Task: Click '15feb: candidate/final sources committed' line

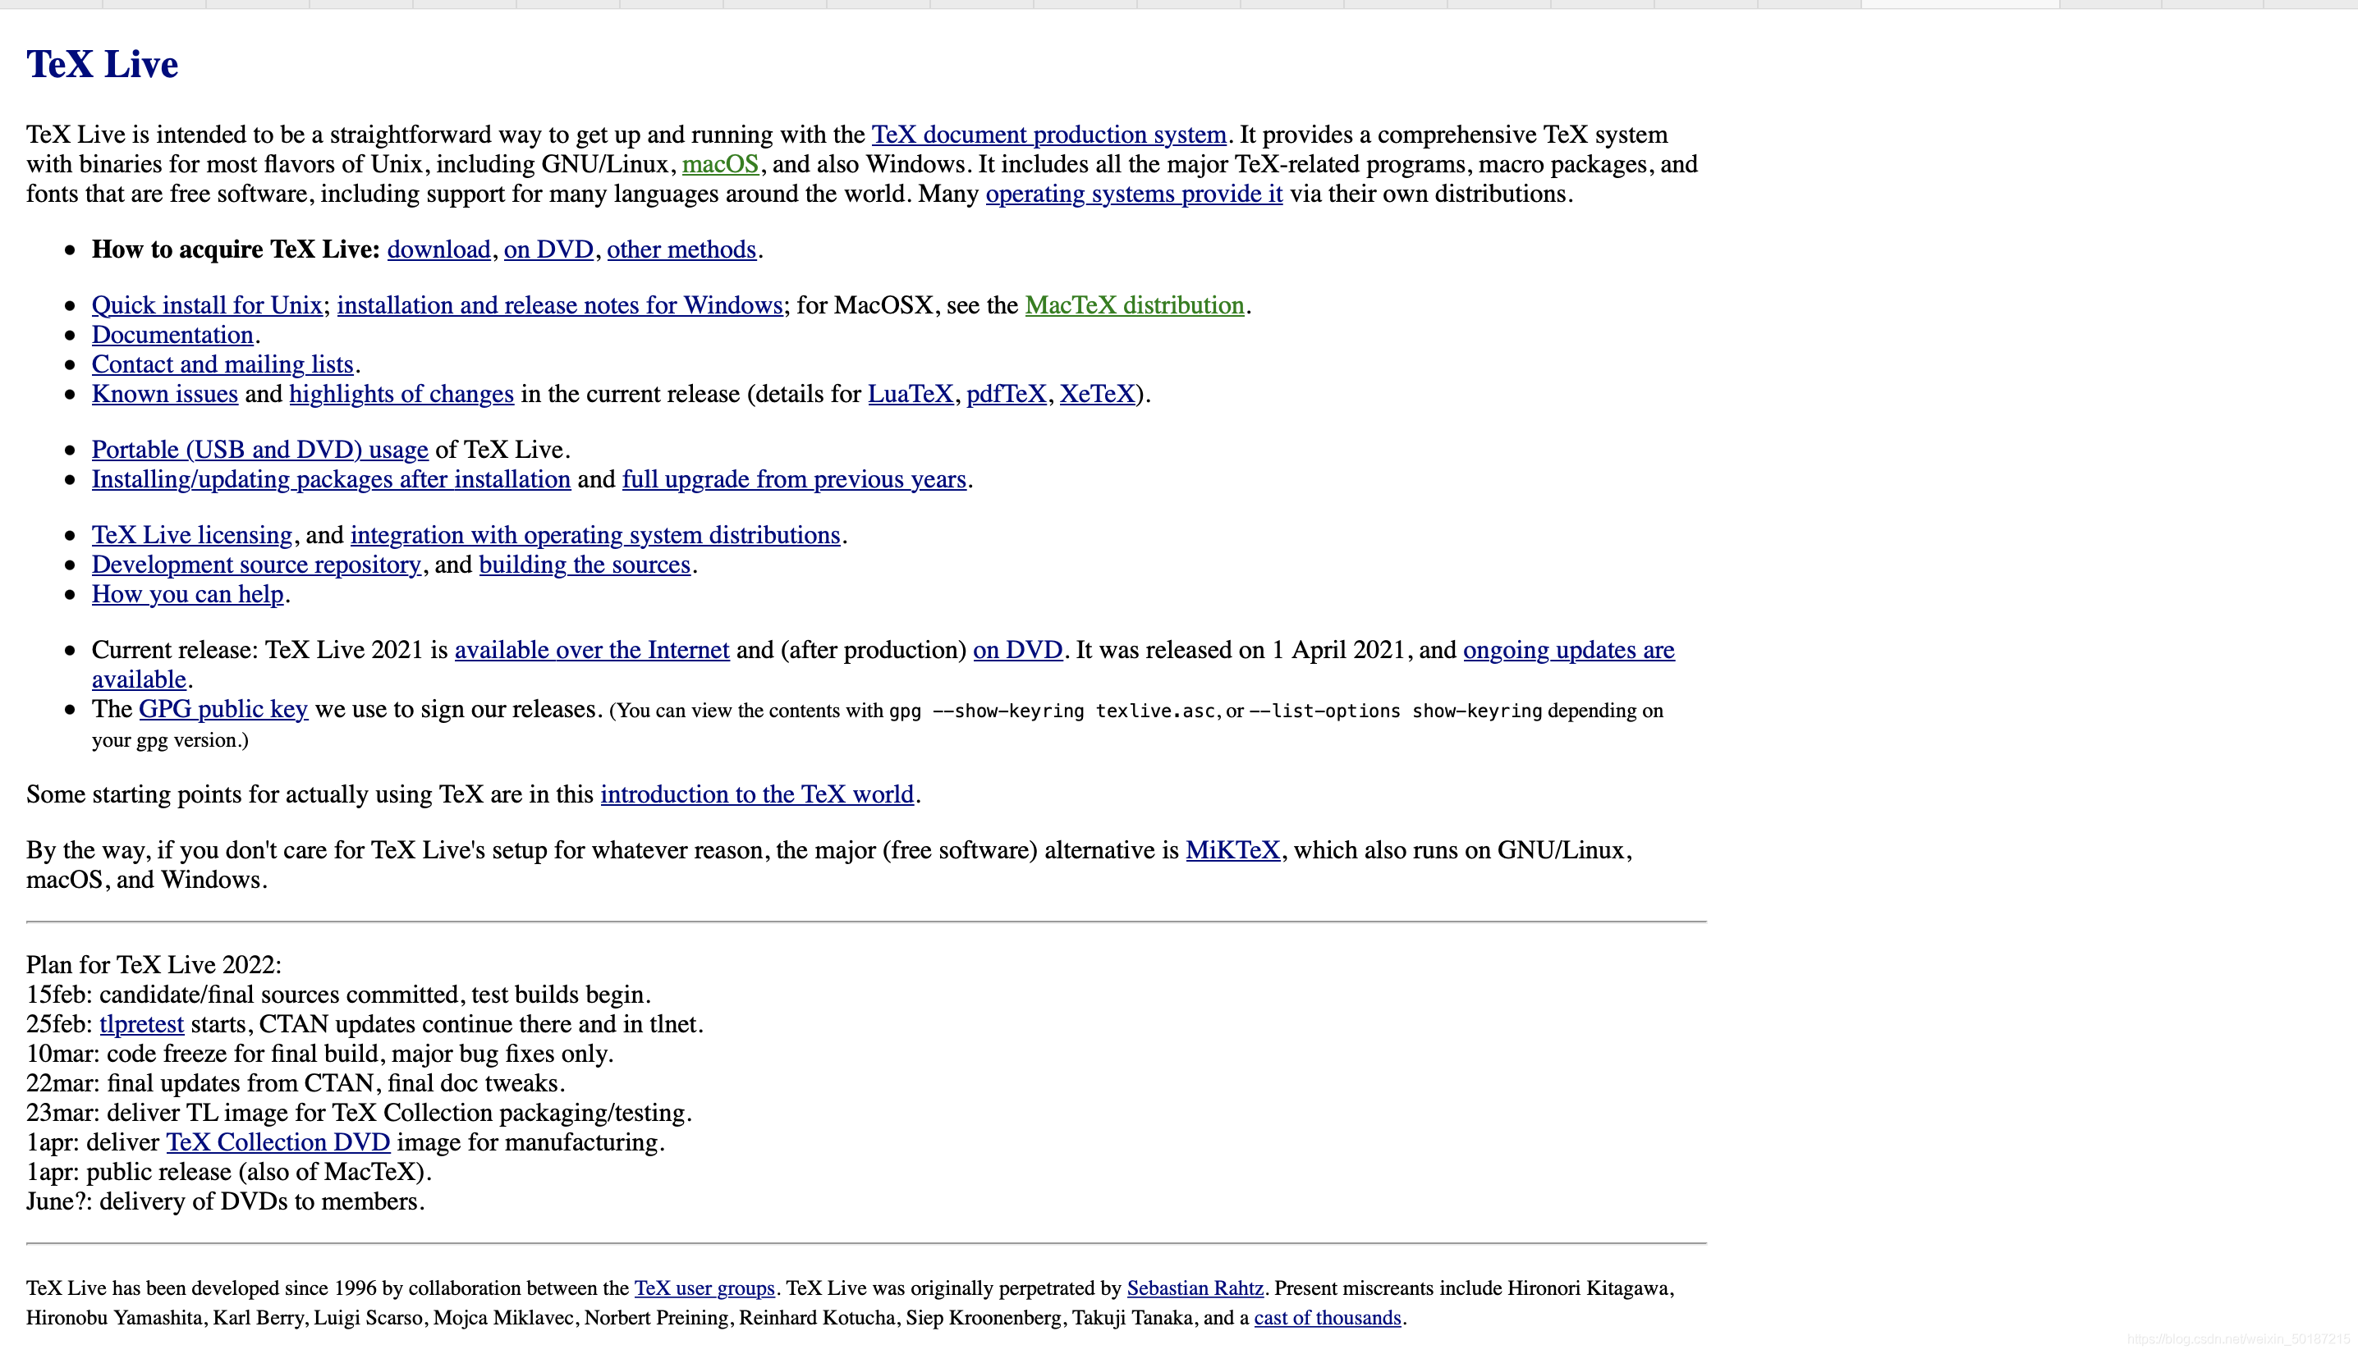Action: [x=338, y=995]
